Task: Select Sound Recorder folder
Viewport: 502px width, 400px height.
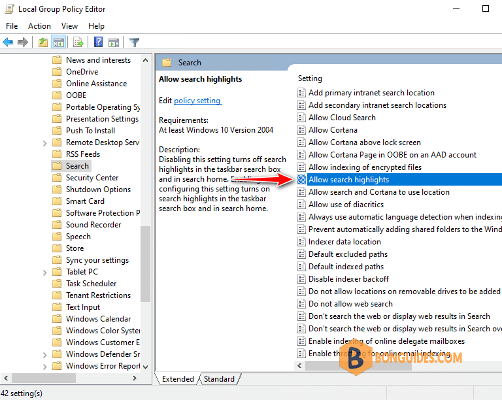Action: (93, 225)
